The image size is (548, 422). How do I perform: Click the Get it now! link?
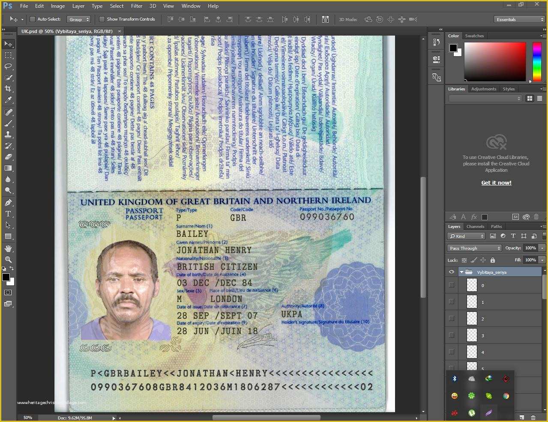pyautogui.click(x=496, y=183)
